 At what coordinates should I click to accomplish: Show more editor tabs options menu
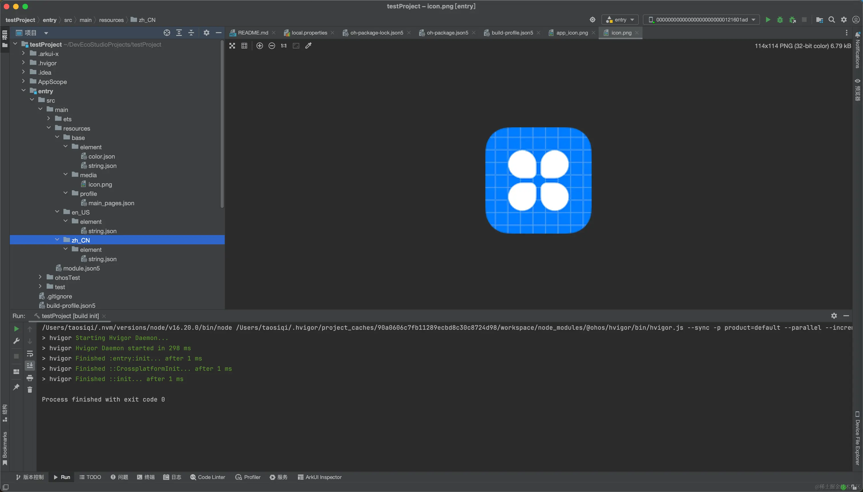tap(846, 33)
